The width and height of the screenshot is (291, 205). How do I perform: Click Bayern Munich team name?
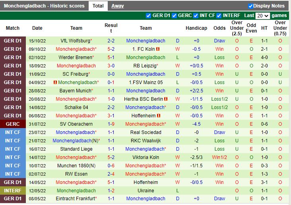(76, 91)
